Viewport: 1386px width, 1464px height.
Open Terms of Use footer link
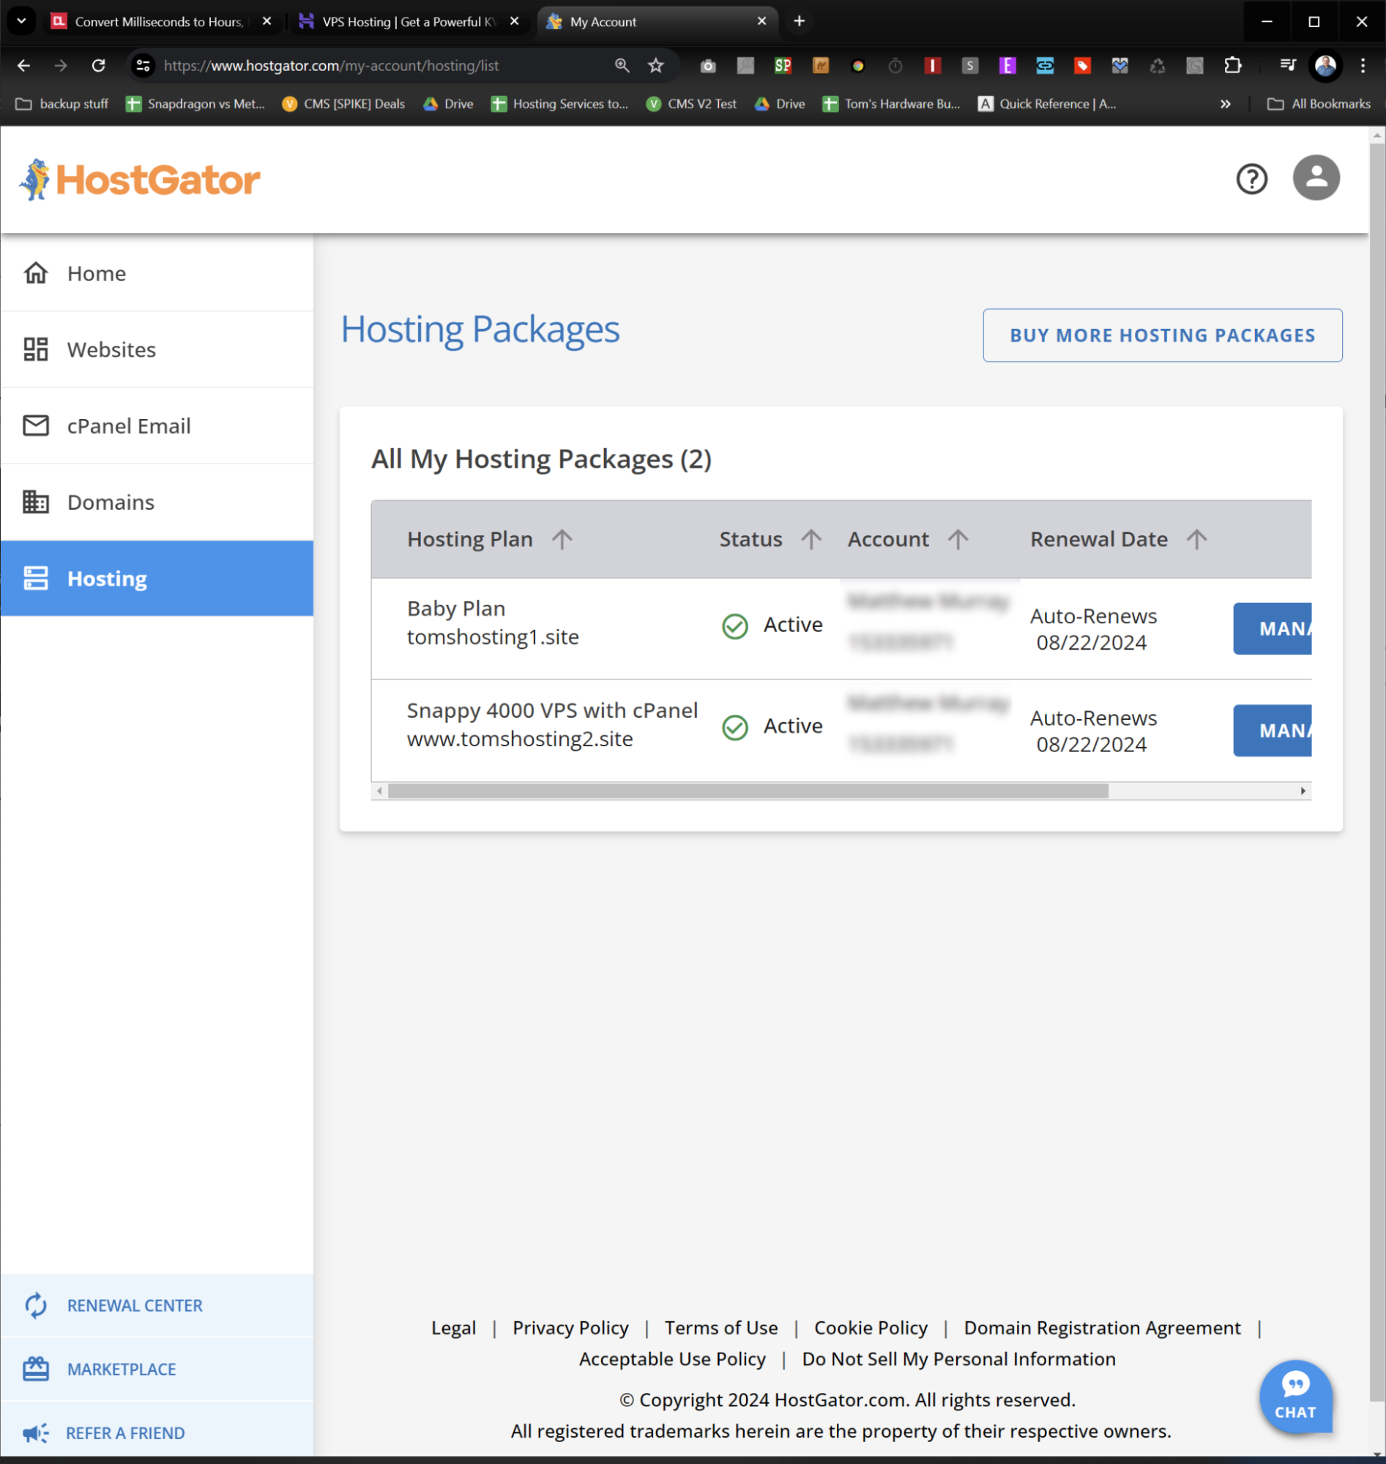click(721, 1328)
